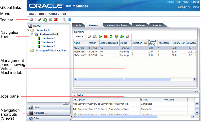Screen dimensions: 201x127
Task: Click the pencil Edit icon in the Servers toolbar
Action: click(90, 37)
